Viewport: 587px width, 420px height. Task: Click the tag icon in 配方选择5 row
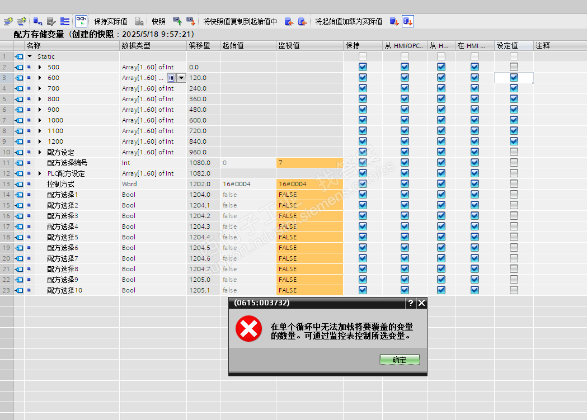pyautogui.click(x=18, y=238)
